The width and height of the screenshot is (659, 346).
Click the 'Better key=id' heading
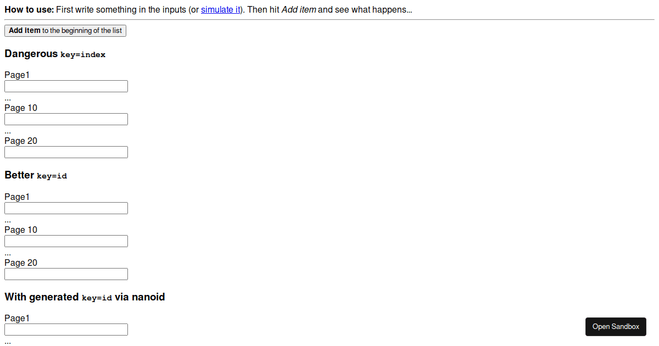(36, 175)
